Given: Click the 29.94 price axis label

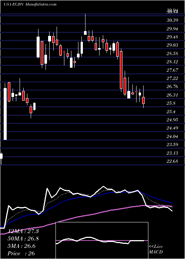Looking at the screenshot, I should coord(172,29).
